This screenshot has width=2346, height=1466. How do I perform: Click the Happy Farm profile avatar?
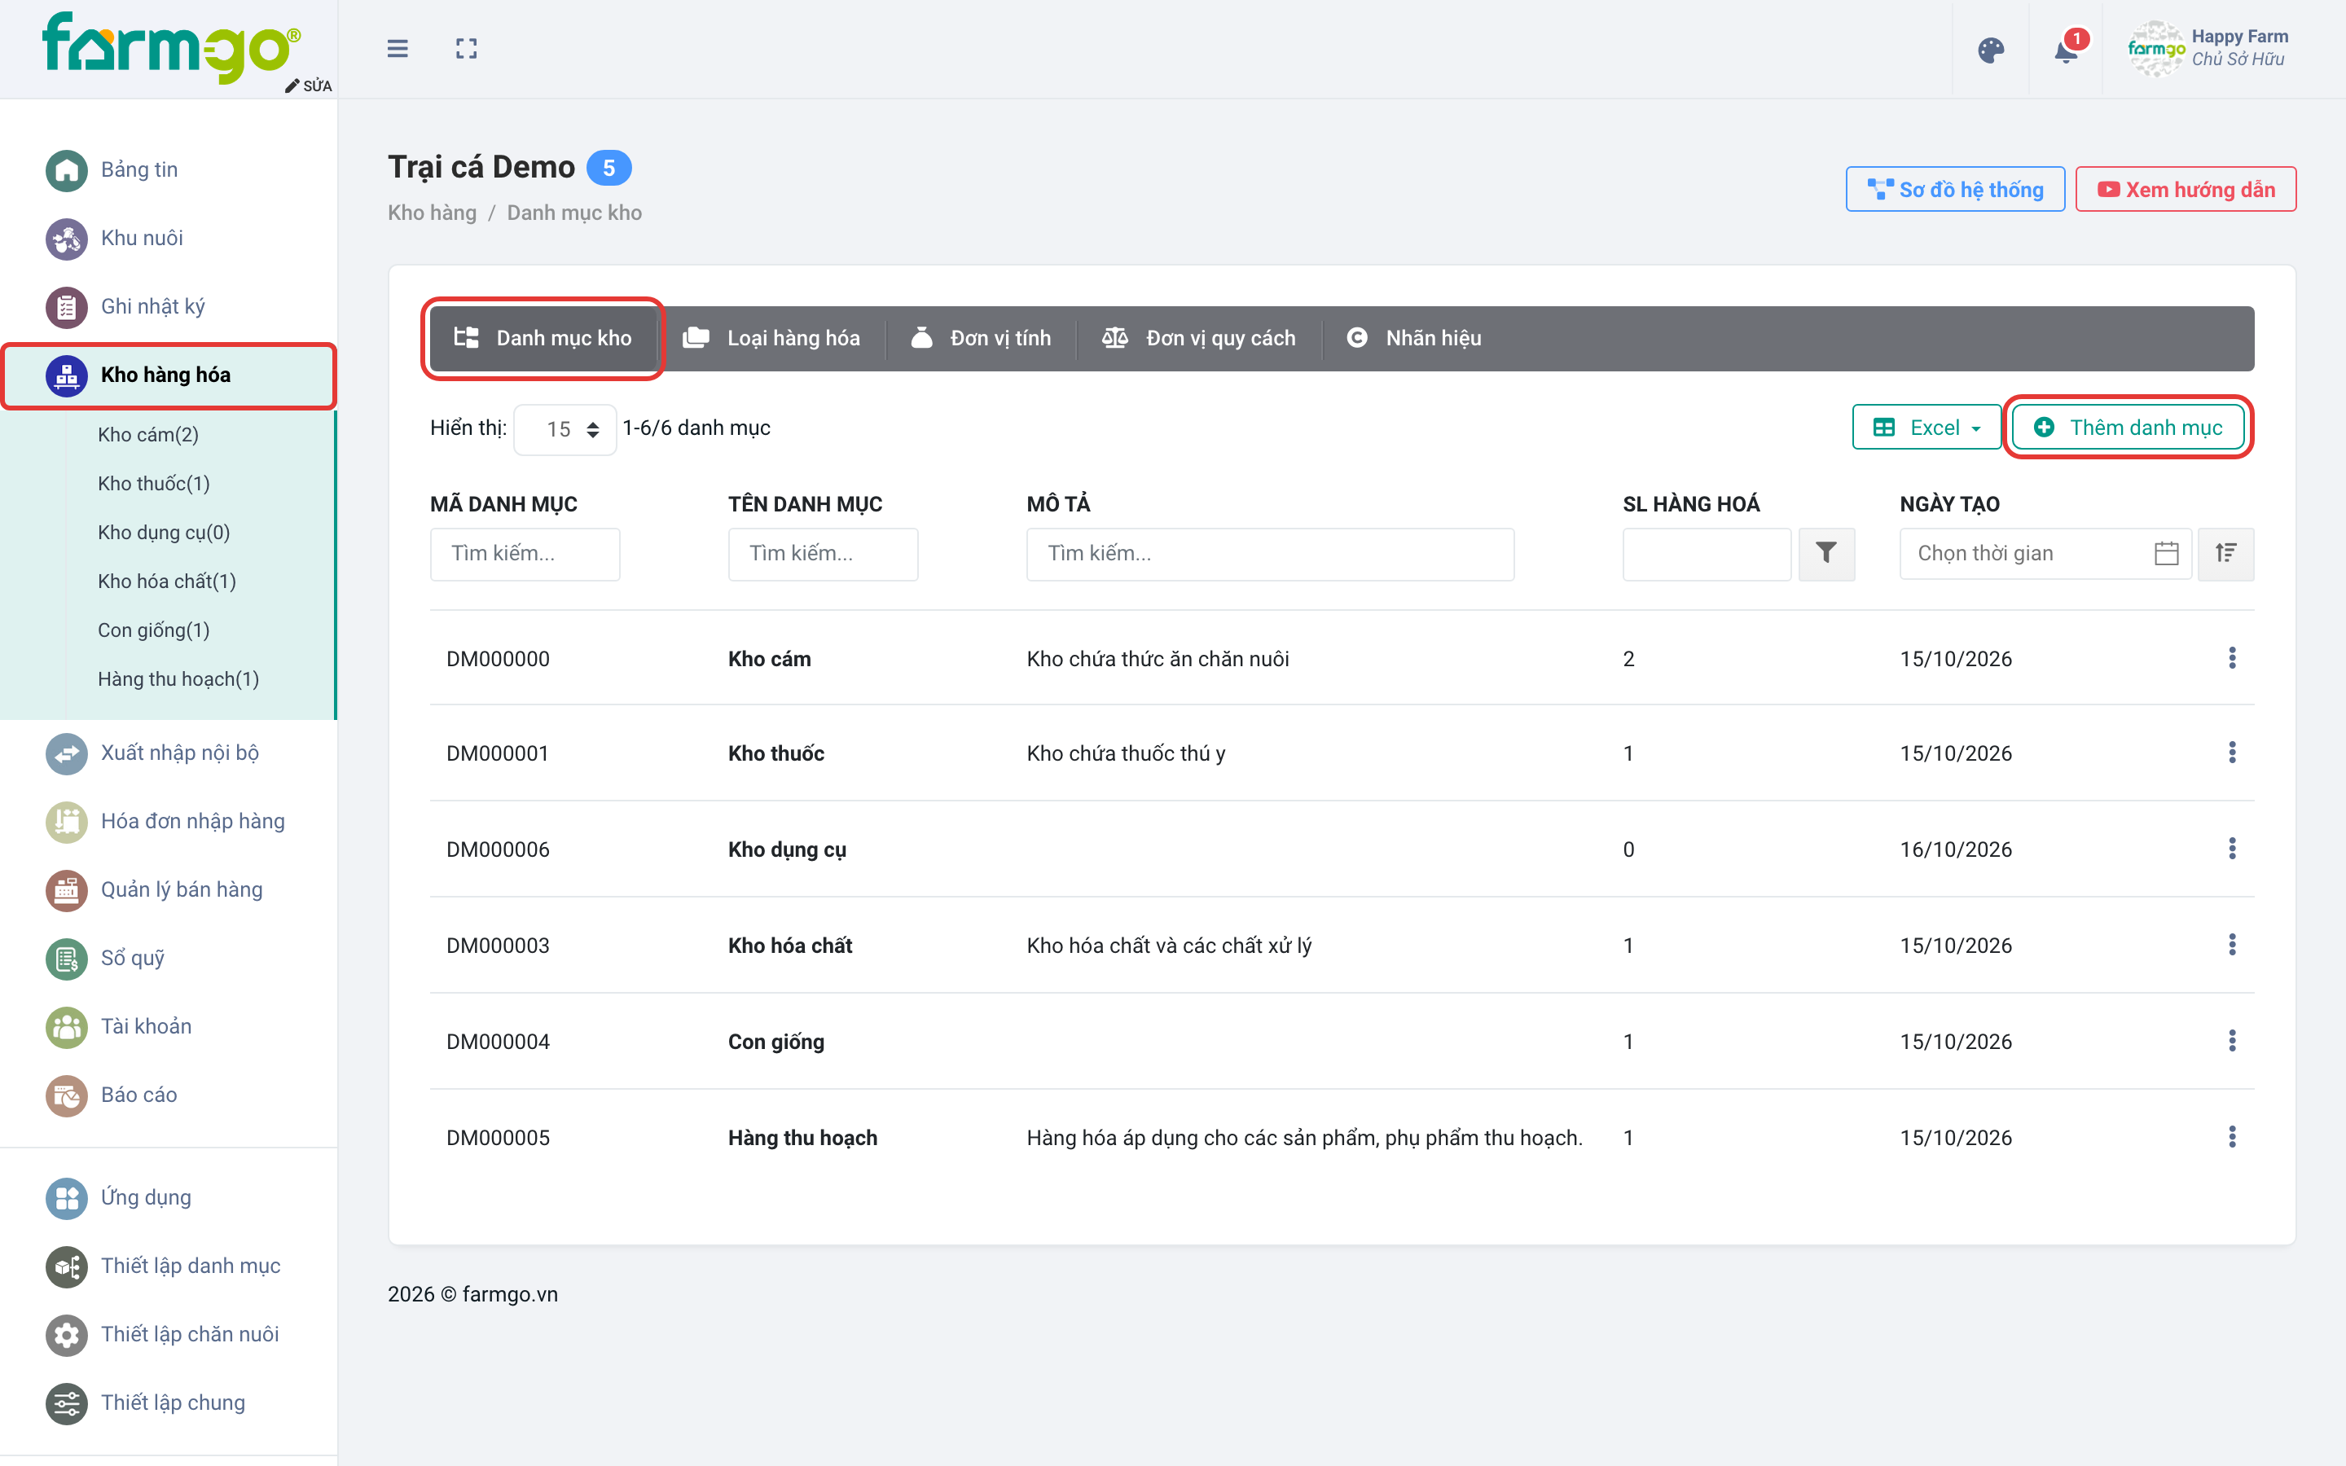click(2155, 49)
